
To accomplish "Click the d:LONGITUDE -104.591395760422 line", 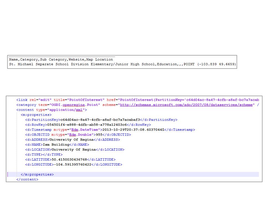I will tap(74, 165).
